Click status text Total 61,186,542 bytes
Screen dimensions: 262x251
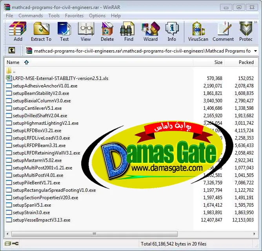[x=174, y=244]
